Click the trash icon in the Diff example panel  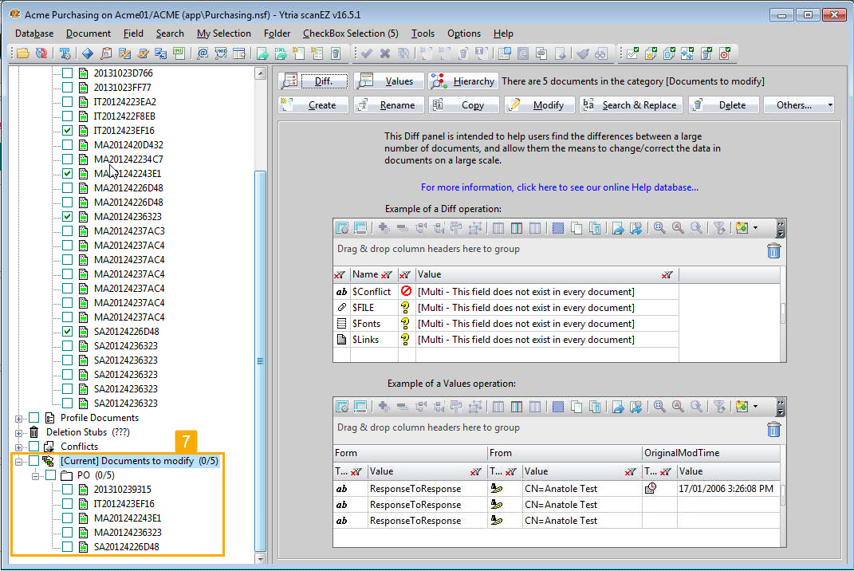(773, 250)
